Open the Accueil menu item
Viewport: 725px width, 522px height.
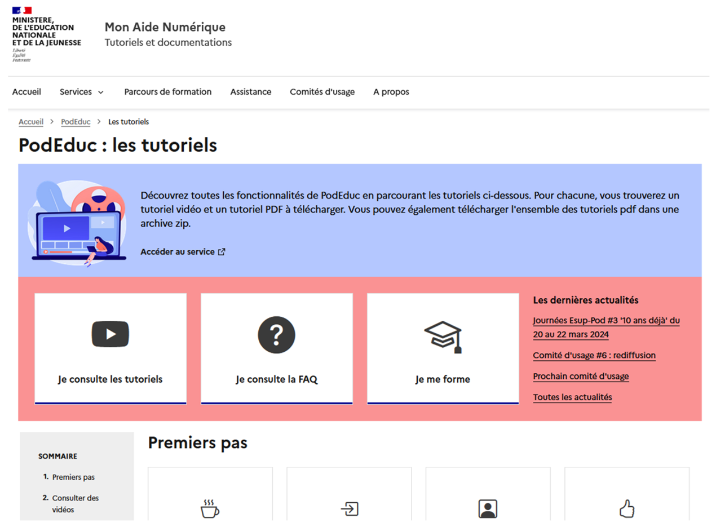point(26,92)
